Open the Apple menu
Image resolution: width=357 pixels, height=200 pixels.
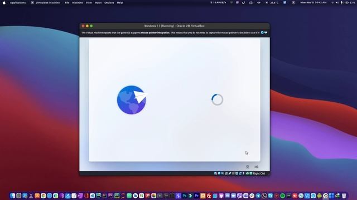[4, 3]
